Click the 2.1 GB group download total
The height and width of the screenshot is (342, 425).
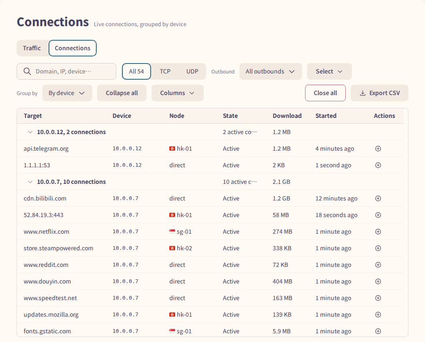(281, 182)
